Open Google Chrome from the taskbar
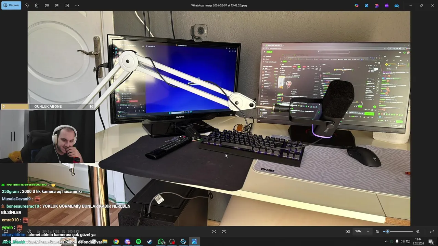The height and width of the screenshot is (246, 438). click(116, 242)
